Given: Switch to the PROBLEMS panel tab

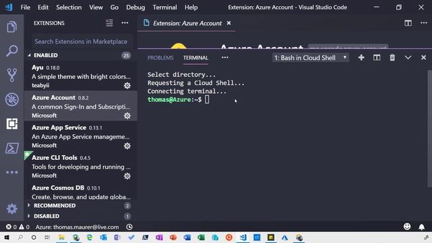Looking at the screenshot, I should (x=161, y=58).
